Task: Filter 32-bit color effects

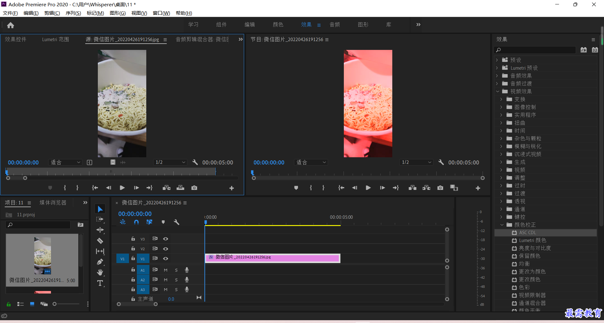Action: click(595, 50)
